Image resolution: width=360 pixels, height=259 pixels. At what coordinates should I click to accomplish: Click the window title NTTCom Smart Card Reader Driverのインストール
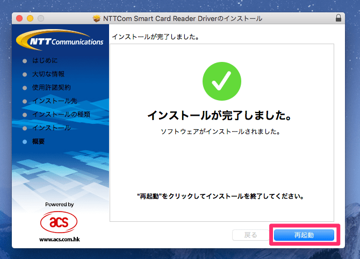tap(183, 18)
